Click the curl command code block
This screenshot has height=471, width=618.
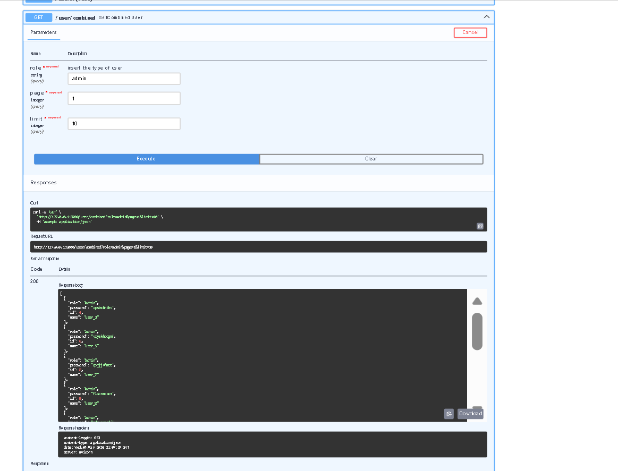pos(259,219)
